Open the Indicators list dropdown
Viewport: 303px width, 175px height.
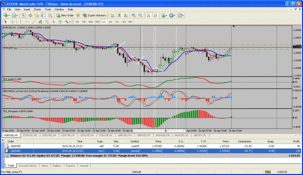[x=164, y=16]
